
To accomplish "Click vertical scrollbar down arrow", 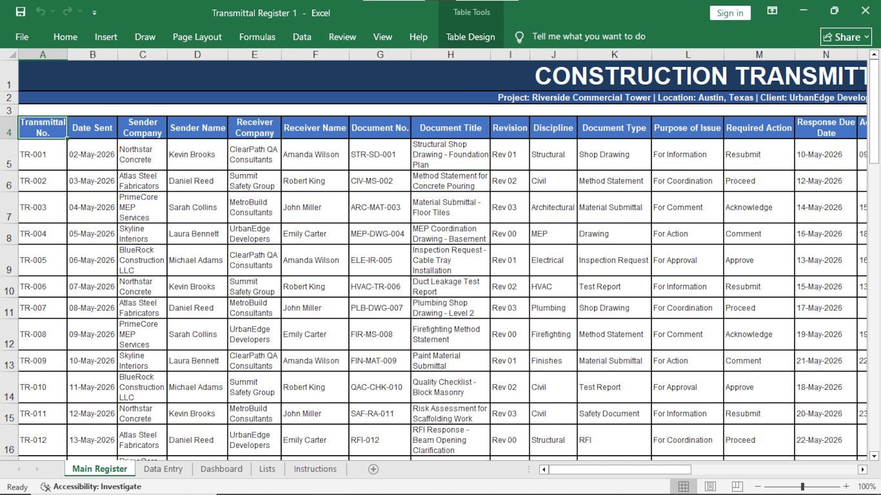I will pyautogui.click(x=874, y=456).
